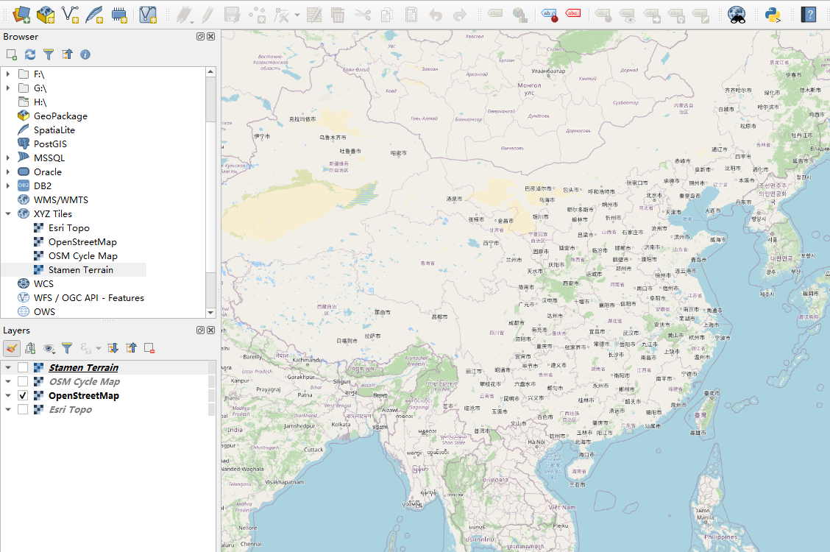Image resolution: width=830 pixels, height=552 pixels.
Task: Create a new Shapefile layer
Action: [69, 13]
